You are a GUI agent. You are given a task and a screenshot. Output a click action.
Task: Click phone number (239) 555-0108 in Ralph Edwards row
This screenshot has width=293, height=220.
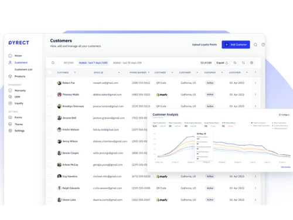tap(141, 188)
